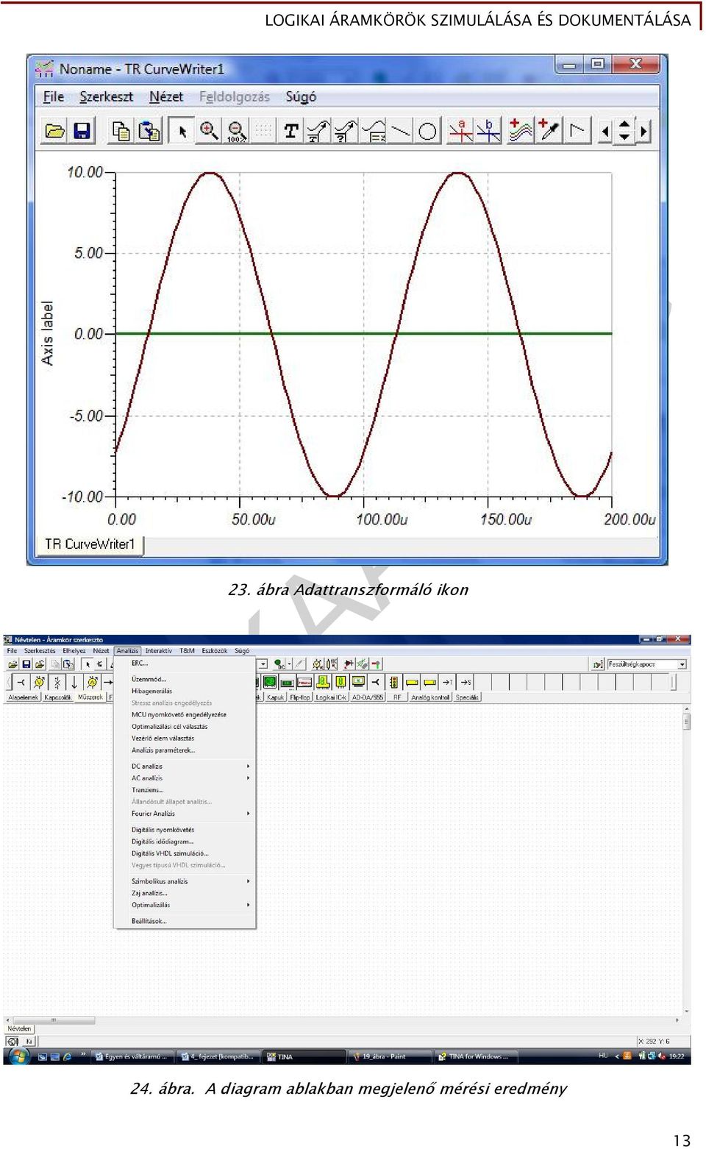
Task: Switch to Flip-flop component tab
Action: tap(300, 697)
